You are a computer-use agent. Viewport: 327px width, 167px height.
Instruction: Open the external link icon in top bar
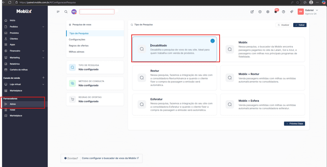(x=252, y=12)
